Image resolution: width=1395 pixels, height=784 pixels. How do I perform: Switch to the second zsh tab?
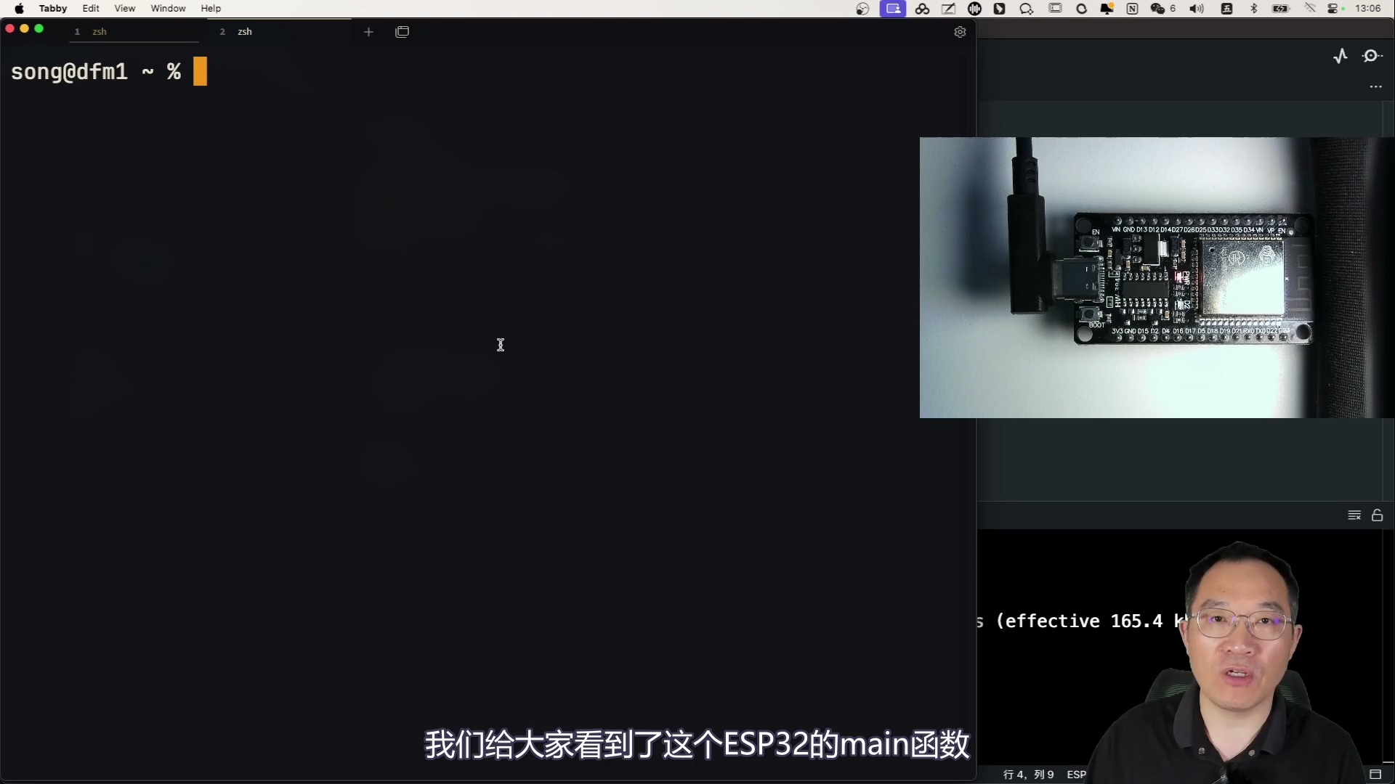[x=247, y=32]
